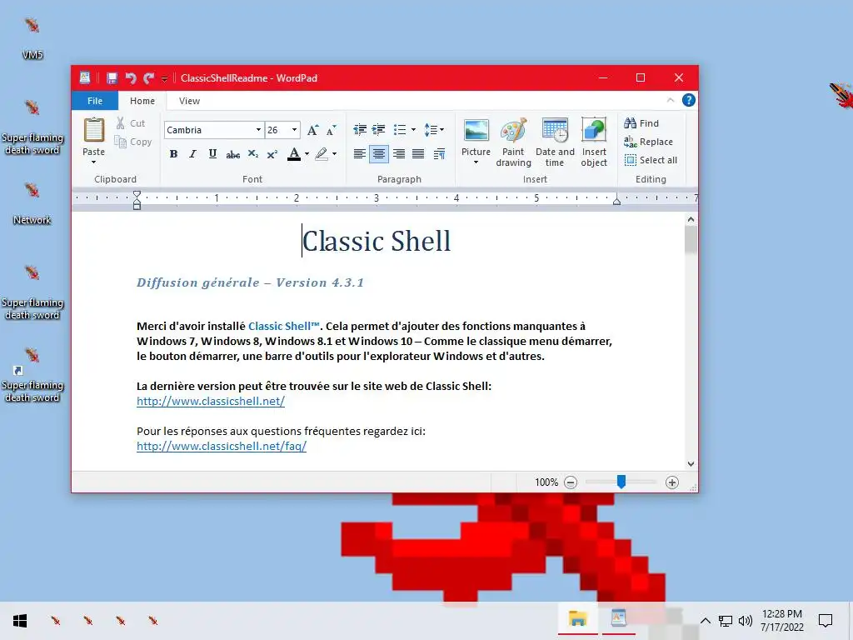Image resolution: width=853 pixels, height=640 pixels.
Task: Collapse the ribbon with the chevron
Action: pyautogui.click(x=671, y=100)
